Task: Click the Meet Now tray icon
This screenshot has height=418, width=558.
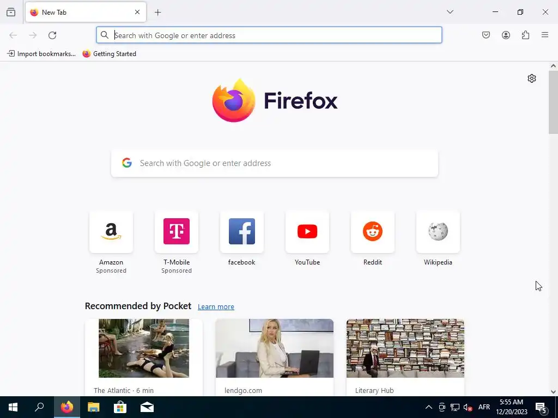Action: click(441, 407)
